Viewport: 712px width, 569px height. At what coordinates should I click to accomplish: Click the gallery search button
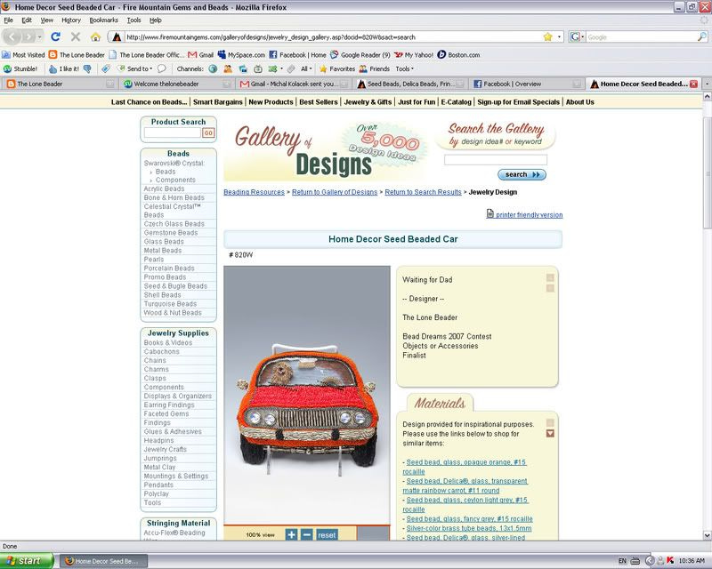point(522,174)
